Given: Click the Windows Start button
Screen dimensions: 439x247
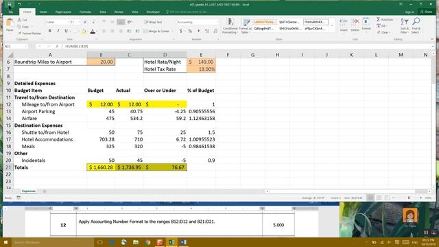Looking at the screenshot, I should pos(6,242).
